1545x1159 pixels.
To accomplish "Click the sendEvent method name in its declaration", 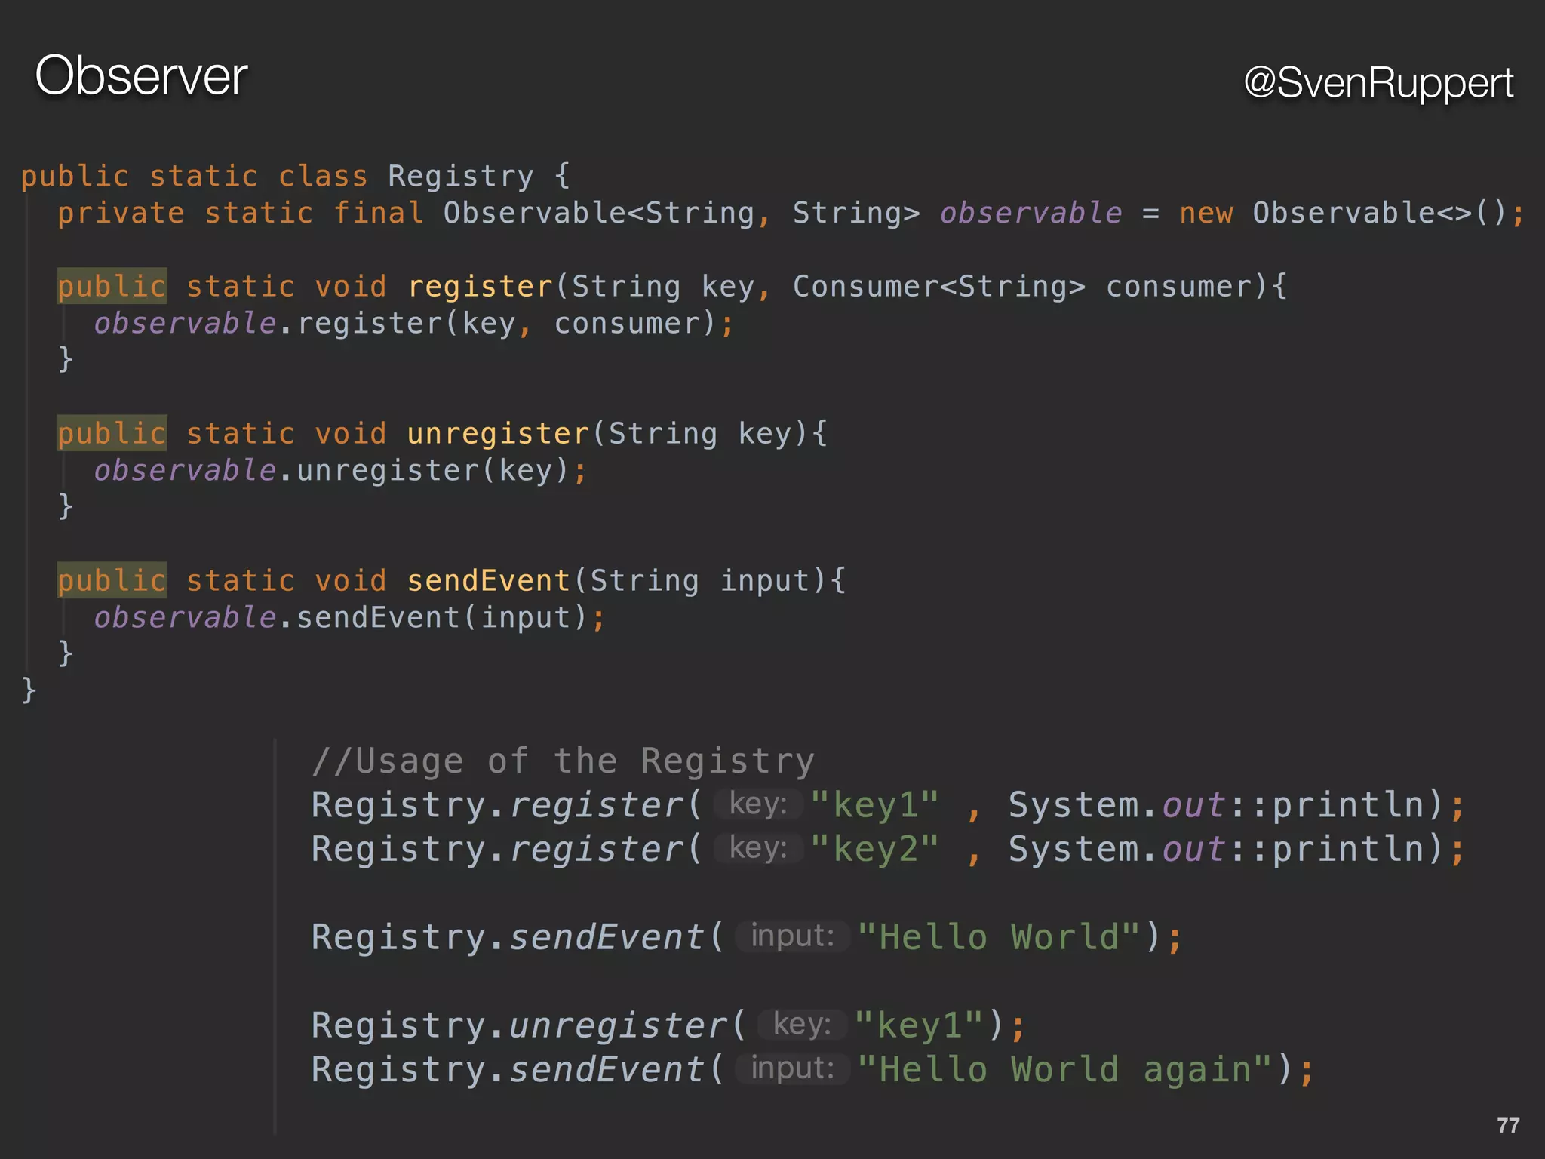I will coord(488,580).
